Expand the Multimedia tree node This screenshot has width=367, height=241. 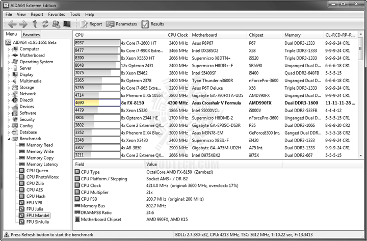pyautogui.click(x=9, y=81)
